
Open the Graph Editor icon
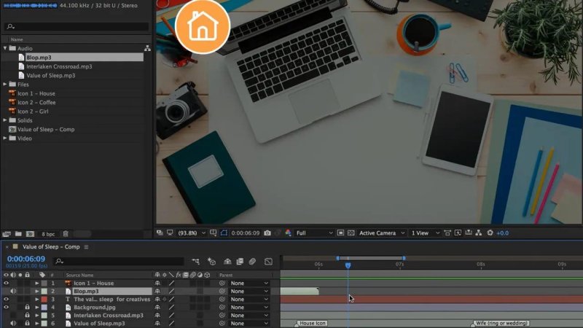pos(268,262)
